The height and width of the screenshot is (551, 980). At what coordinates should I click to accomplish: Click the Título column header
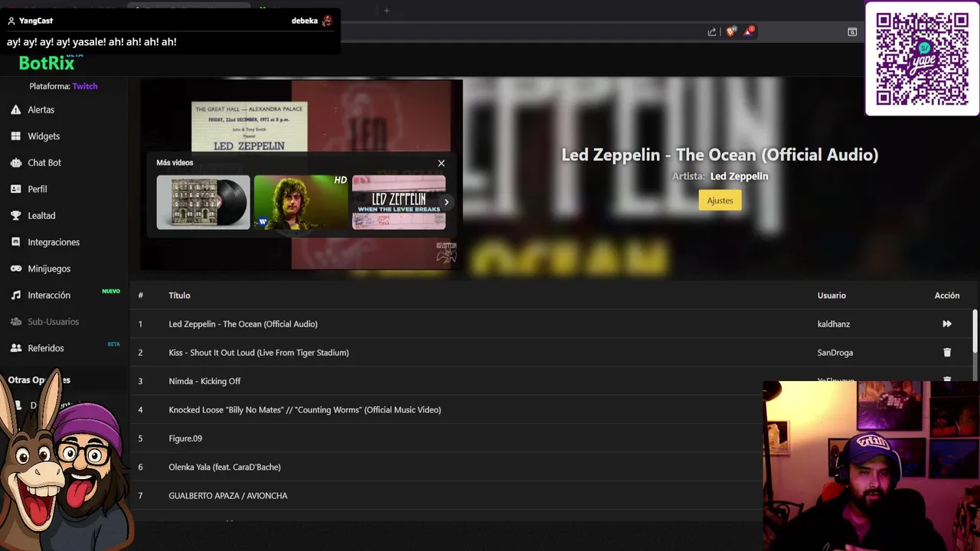pyautogui.click(x=179, y=295)
